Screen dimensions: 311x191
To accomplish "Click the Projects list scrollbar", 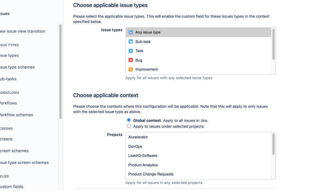I will 273,144.
